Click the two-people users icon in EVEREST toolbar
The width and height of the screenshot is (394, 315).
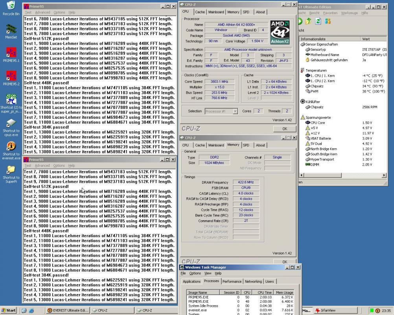coord(328,21)
